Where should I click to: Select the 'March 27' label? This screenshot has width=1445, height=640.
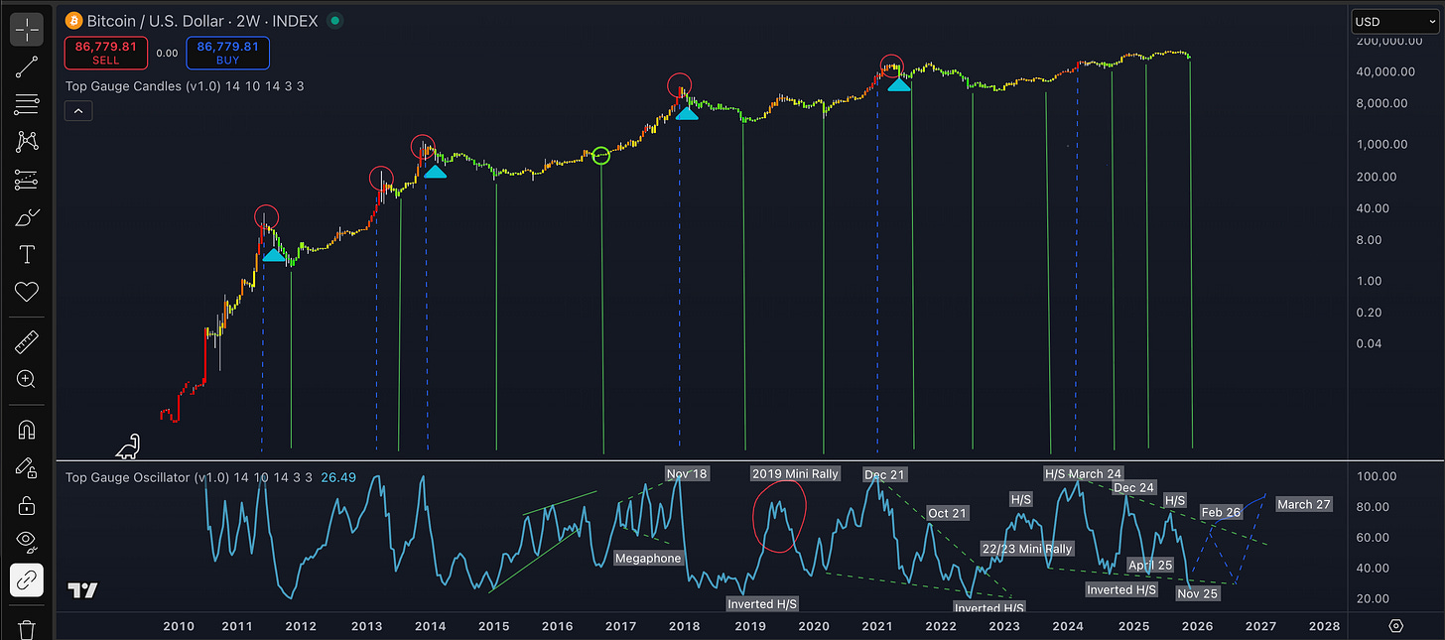click(x=1304, y=504)
